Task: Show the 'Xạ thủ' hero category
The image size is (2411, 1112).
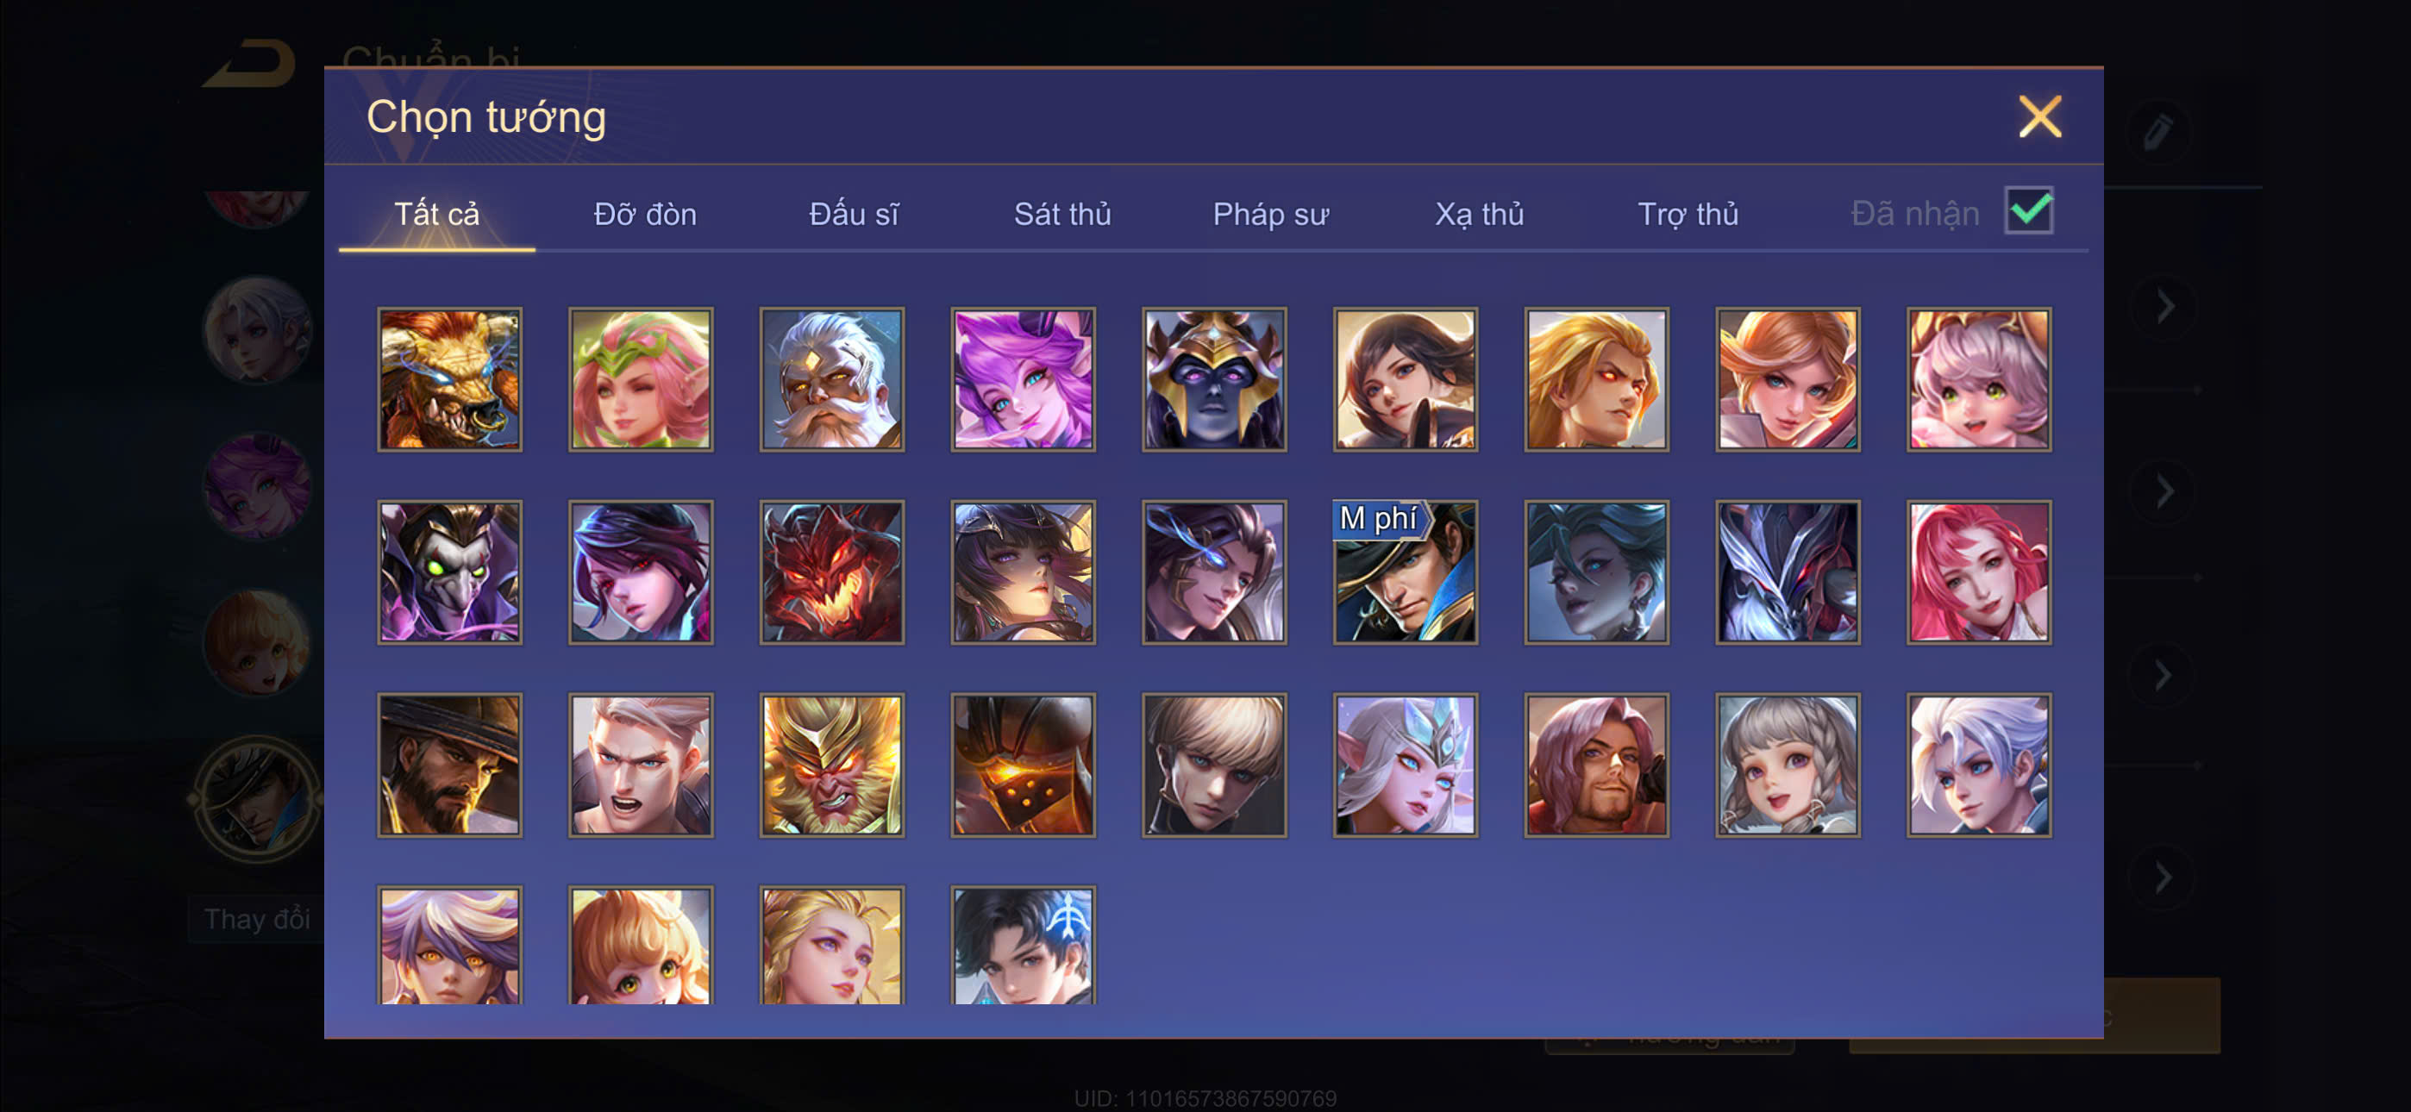Action: [x=1479, y=215]
